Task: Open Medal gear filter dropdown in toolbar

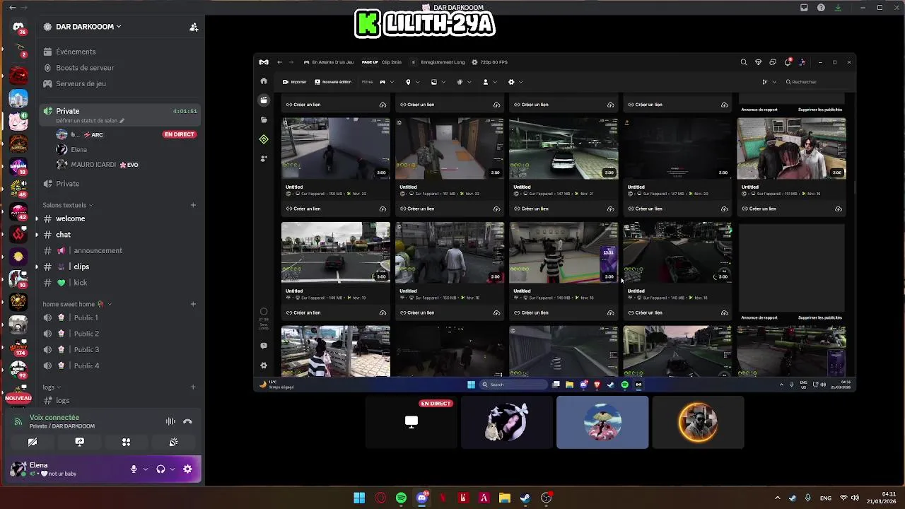Action: point(515,82)
